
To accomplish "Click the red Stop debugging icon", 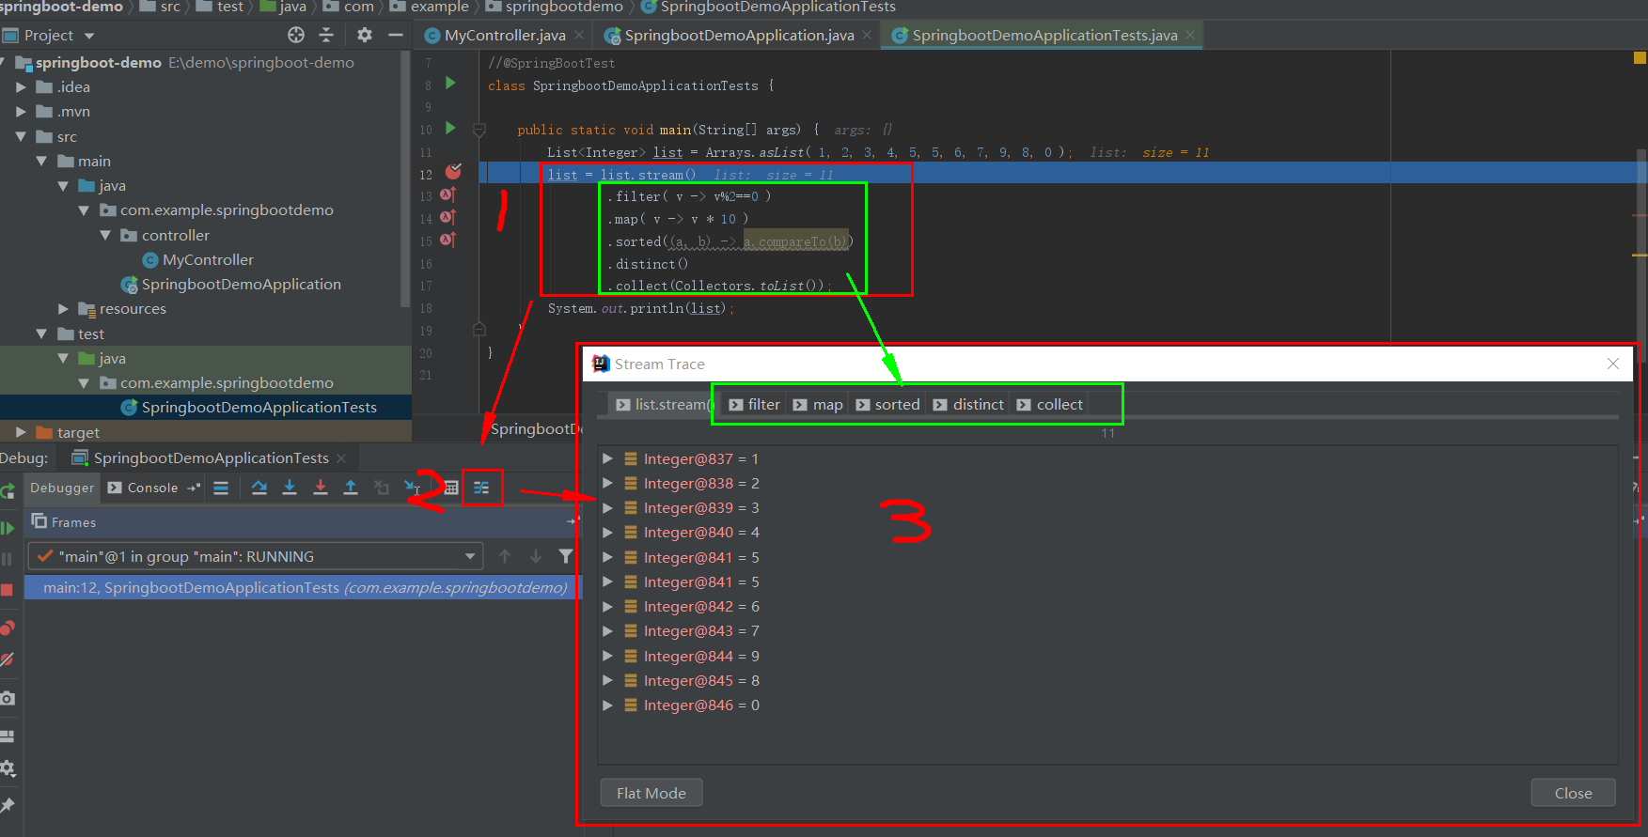I will pos(7,590).
